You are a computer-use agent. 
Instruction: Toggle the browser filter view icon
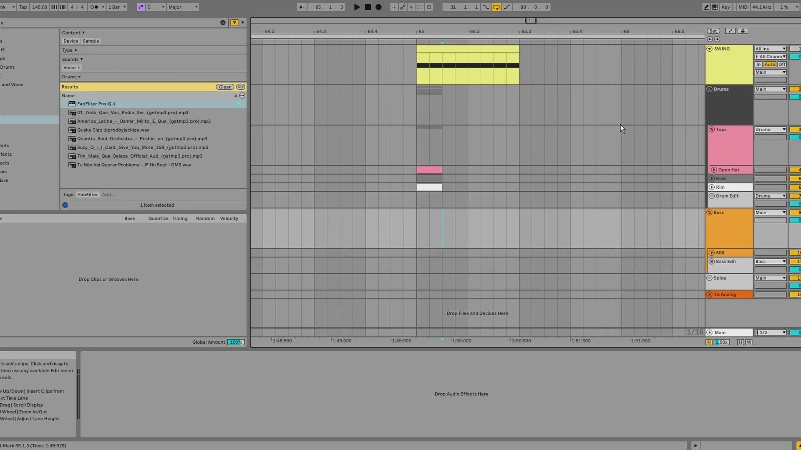(x=234, y=22)
